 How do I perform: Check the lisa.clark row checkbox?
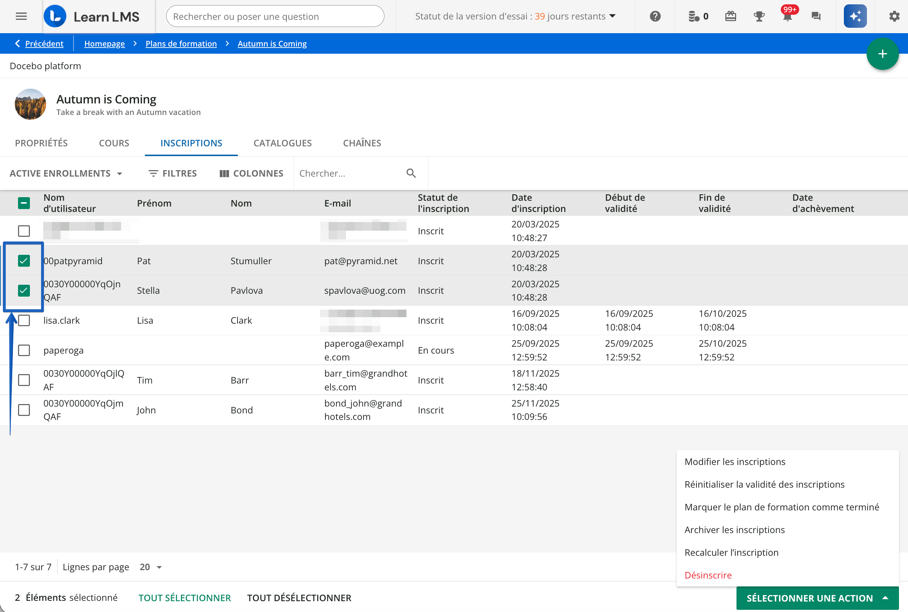point(24,320)
